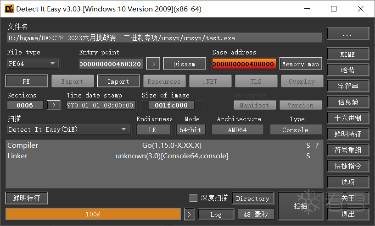
Task: Click the Size of image 001fc000 field
Action: click(x=172, y=105)
